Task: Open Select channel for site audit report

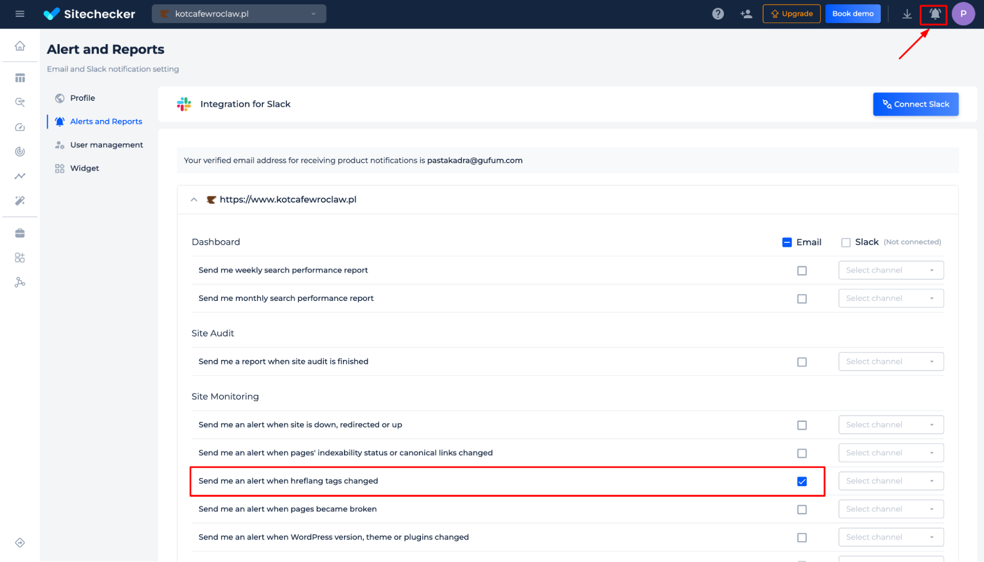Action: [891, 362]
